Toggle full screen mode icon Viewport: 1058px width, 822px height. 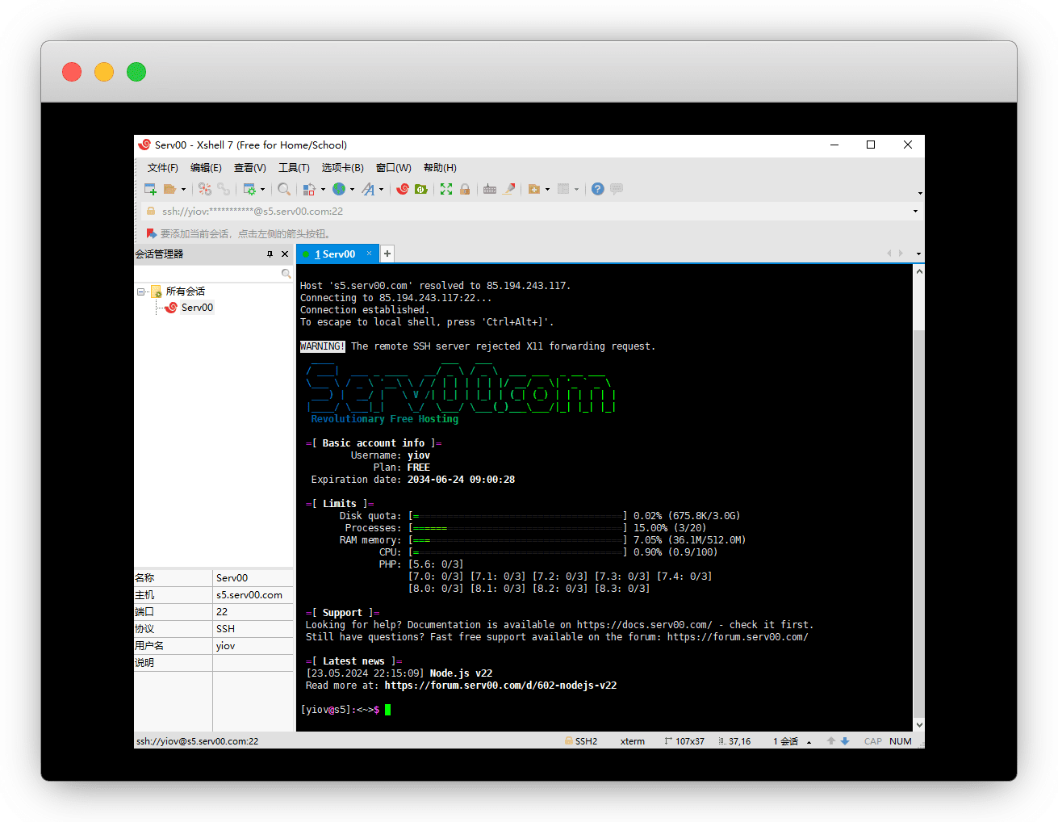[x=446, y=189]
